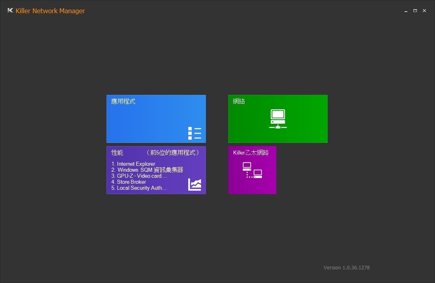
Task: Select the 網路 tile label
Action: tap(239, 101)
